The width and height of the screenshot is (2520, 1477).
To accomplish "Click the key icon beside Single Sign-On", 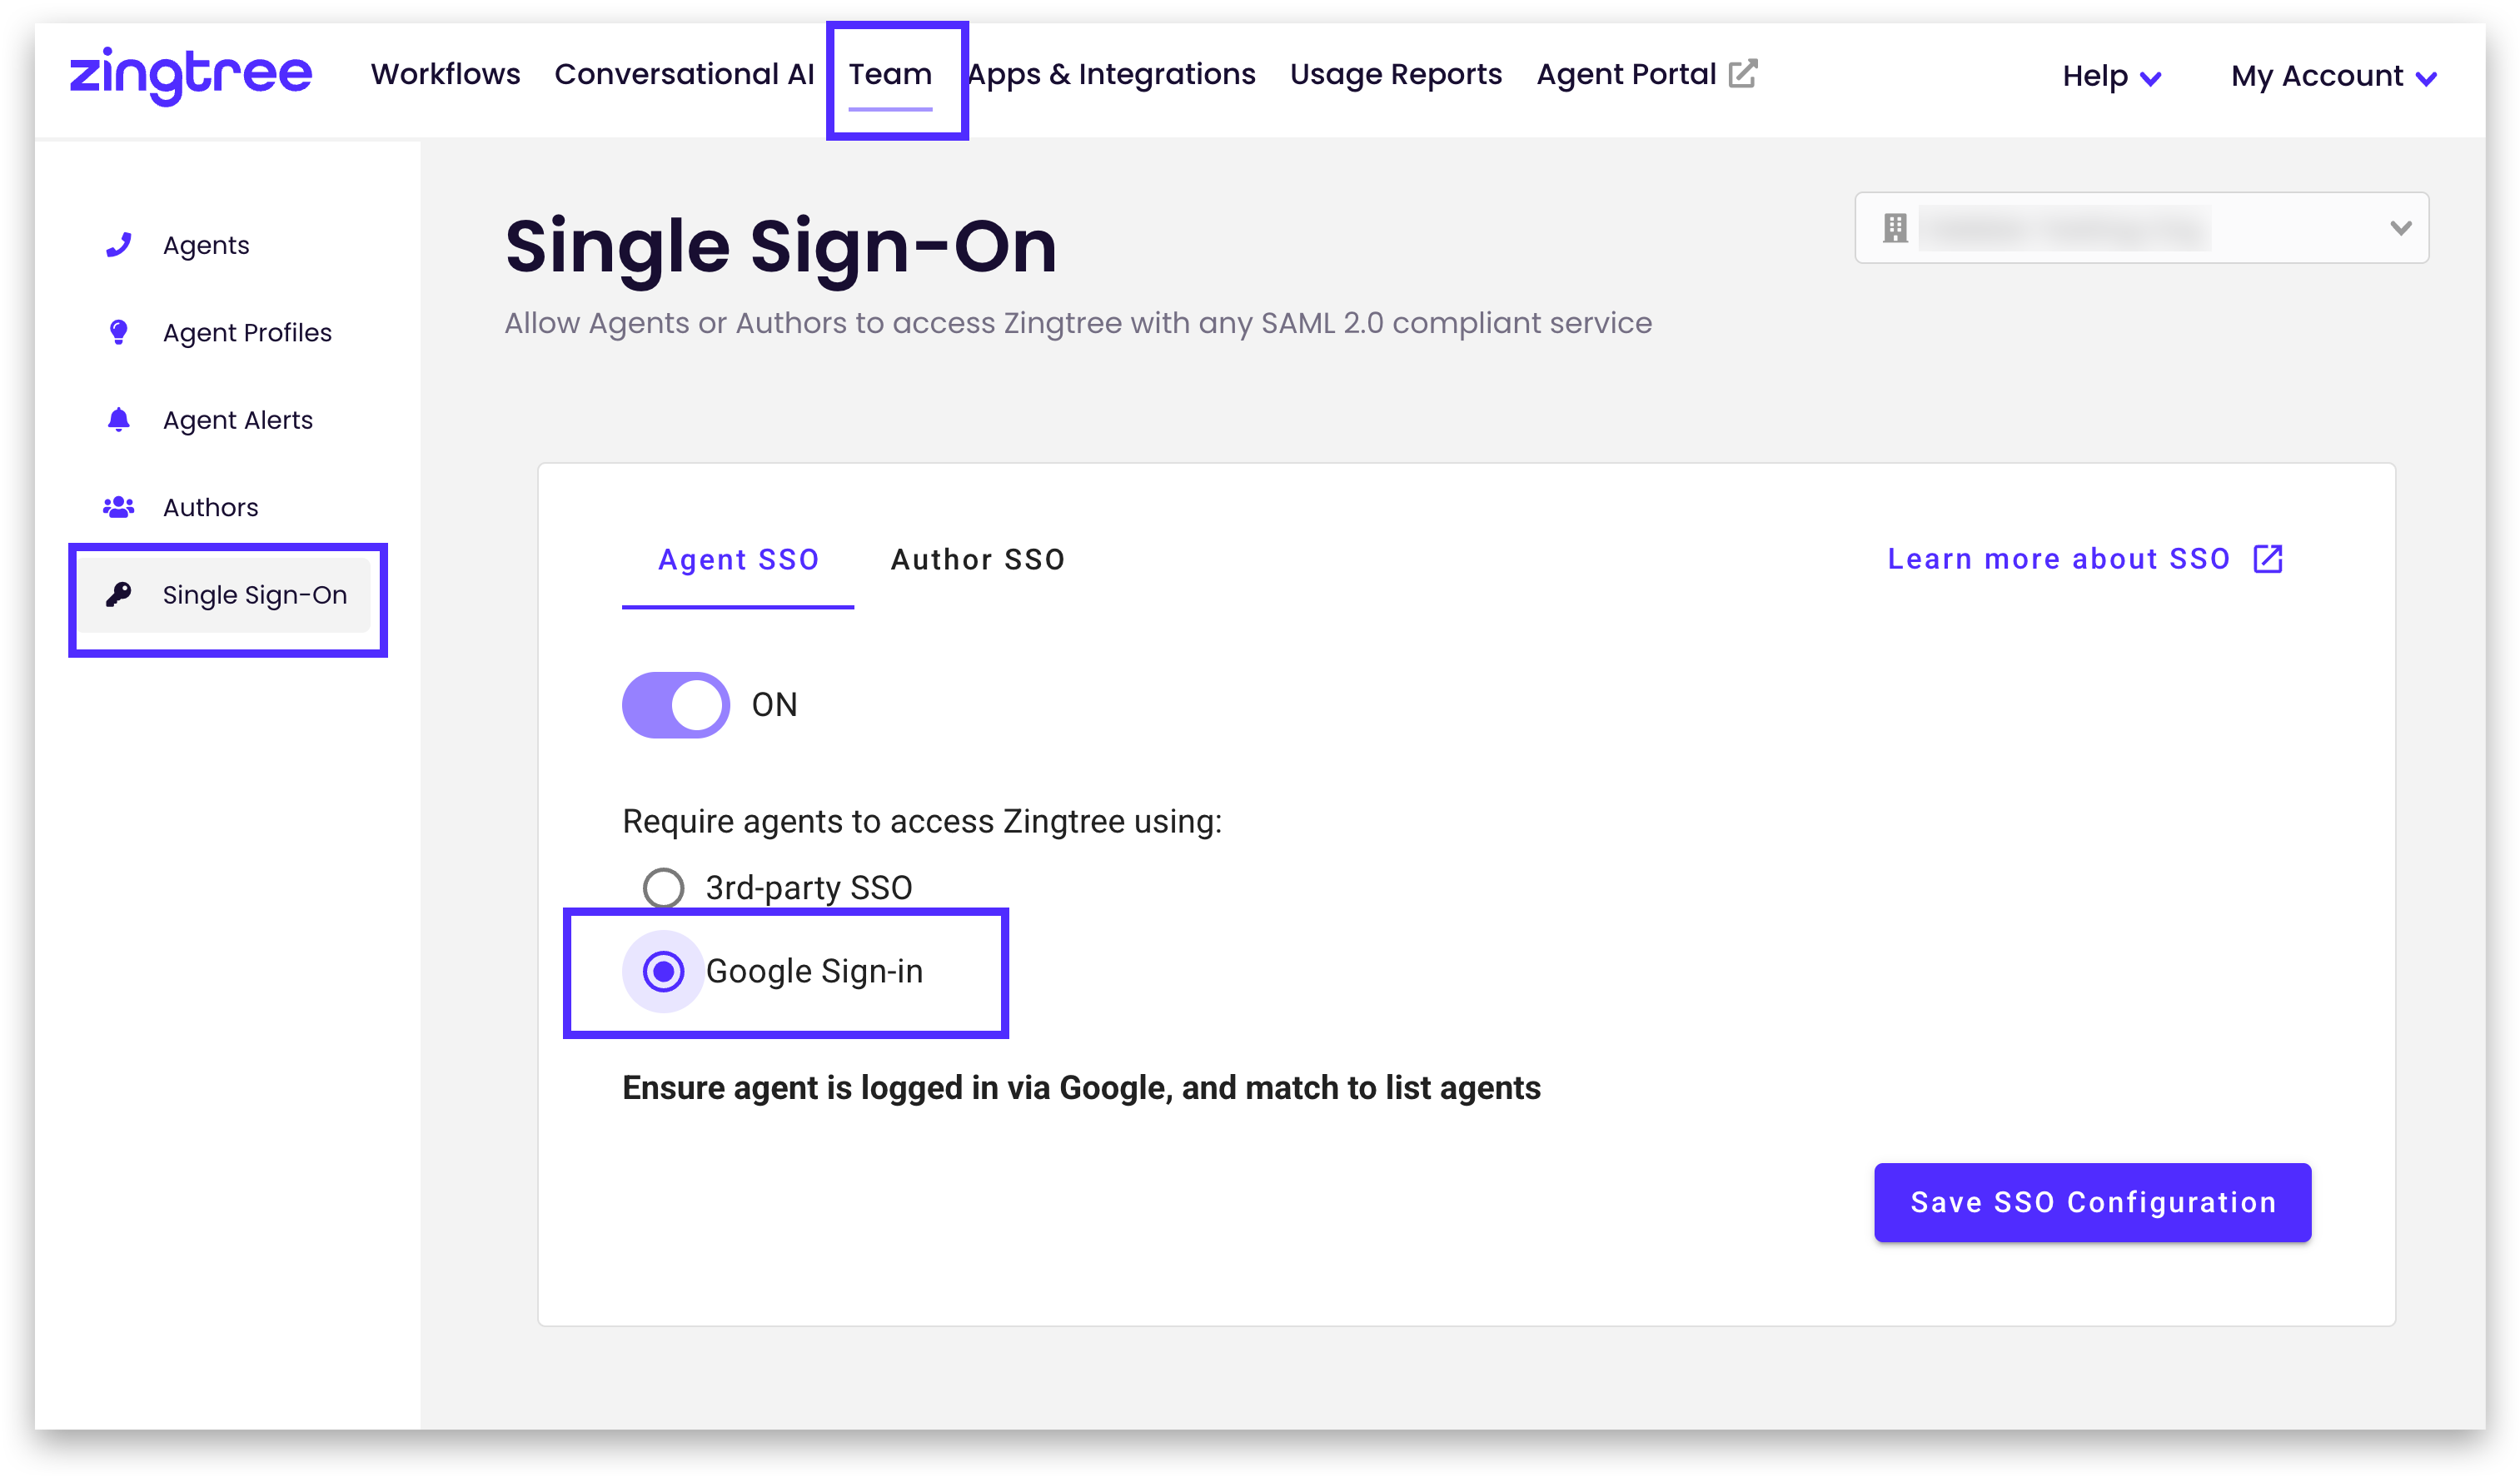I will pyautogui.click(x=119, y=595).
